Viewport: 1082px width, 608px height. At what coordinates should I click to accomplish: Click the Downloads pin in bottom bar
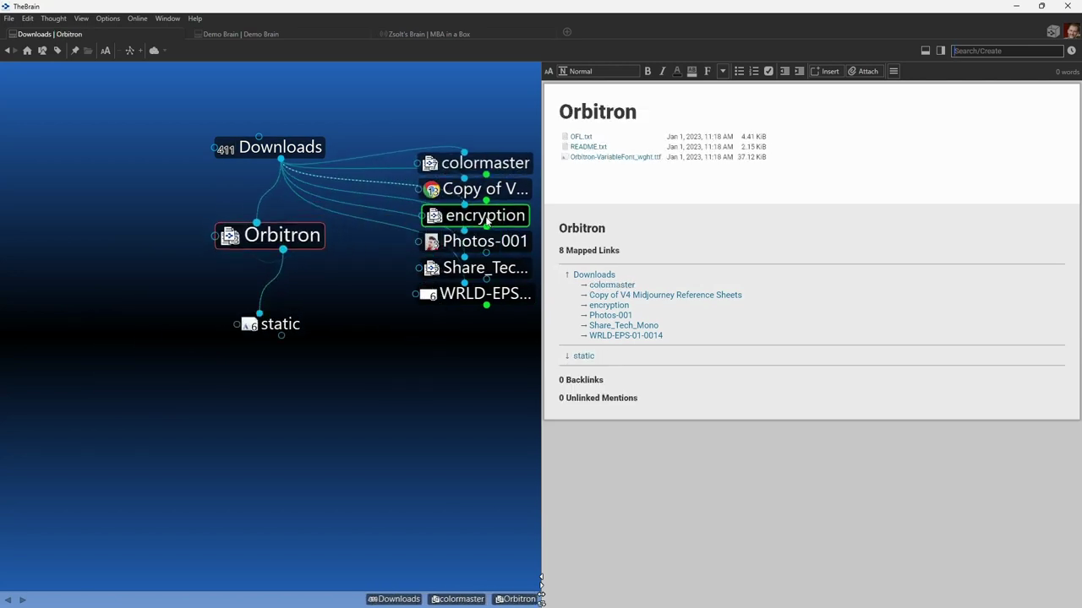[x=394, y=600]
